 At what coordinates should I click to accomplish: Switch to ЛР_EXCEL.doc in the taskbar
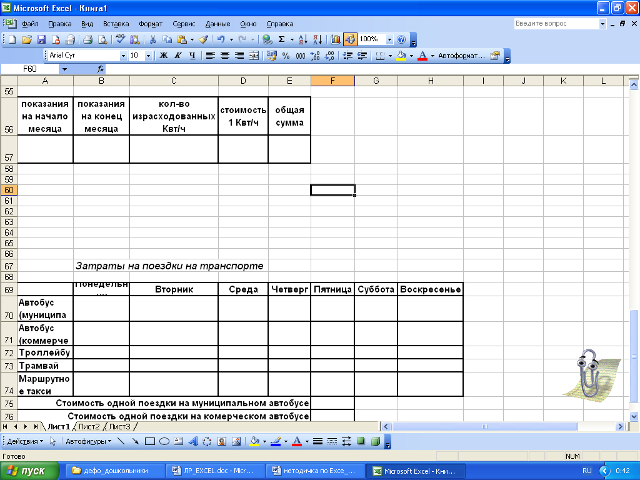coord(215,471)
